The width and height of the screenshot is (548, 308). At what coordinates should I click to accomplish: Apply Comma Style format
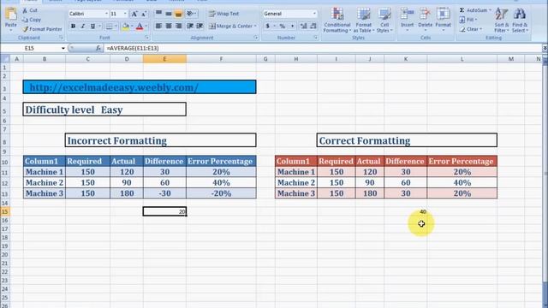click(x=292, y=27)
